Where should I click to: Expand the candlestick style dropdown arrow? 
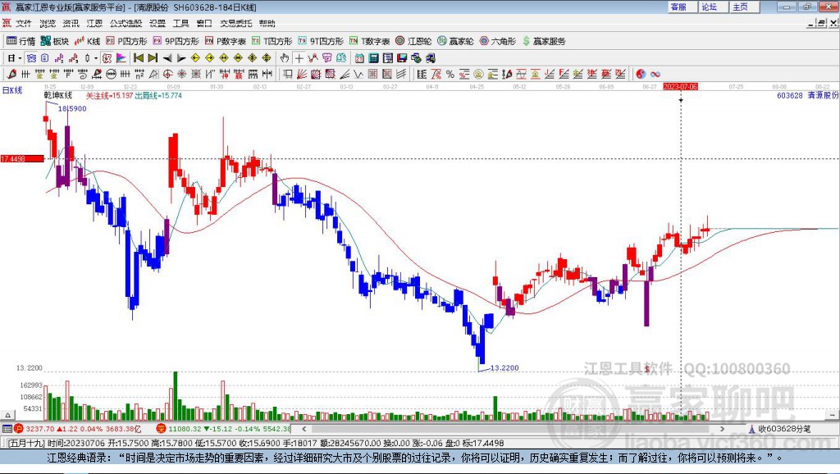(x=96, y=58)
